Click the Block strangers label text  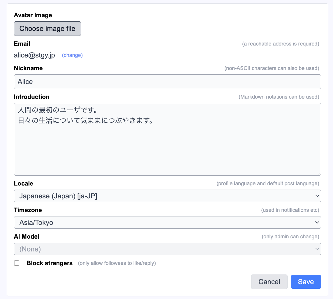(x=50, y=263)
